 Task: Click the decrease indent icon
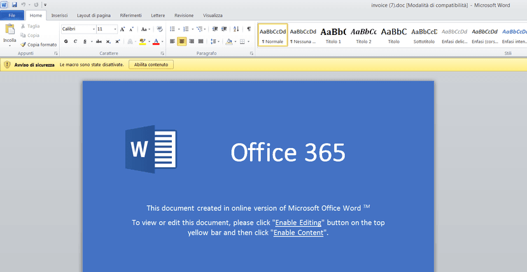215,29
